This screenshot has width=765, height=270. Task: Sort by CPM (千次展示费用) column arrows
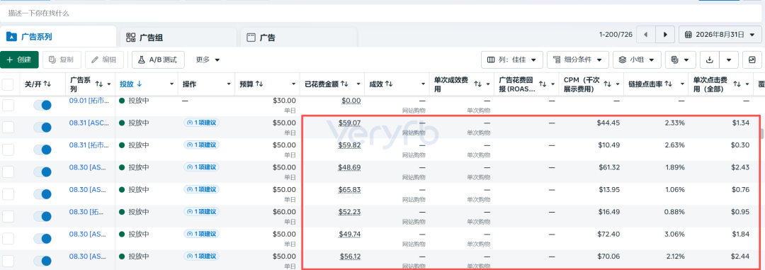608,84
